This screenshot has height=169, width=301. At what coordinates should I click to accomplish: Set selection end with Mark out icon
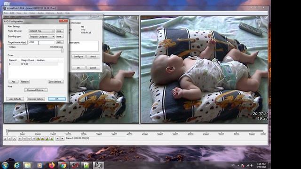[62, 138]
